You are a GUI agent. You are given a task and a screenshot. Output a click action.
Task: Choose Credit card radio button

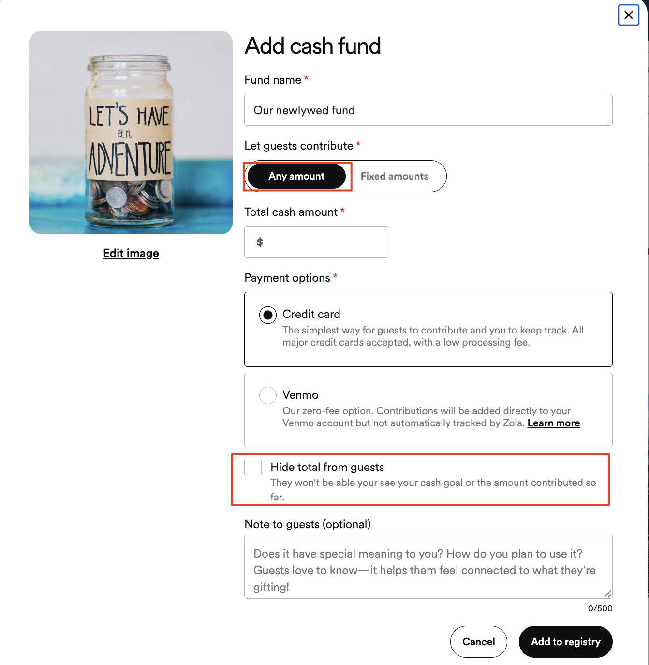click(268, 315)
